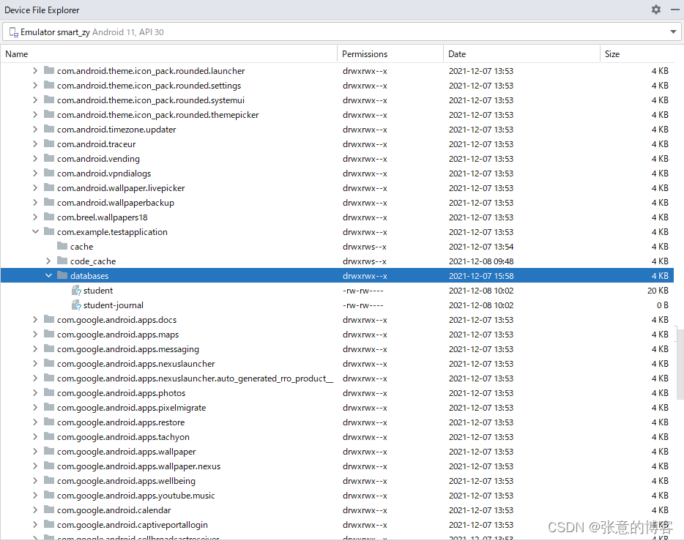Collapse the databases folder
Image resolution: width=684 pixels, height=541 pixels.
click(48, 275)
